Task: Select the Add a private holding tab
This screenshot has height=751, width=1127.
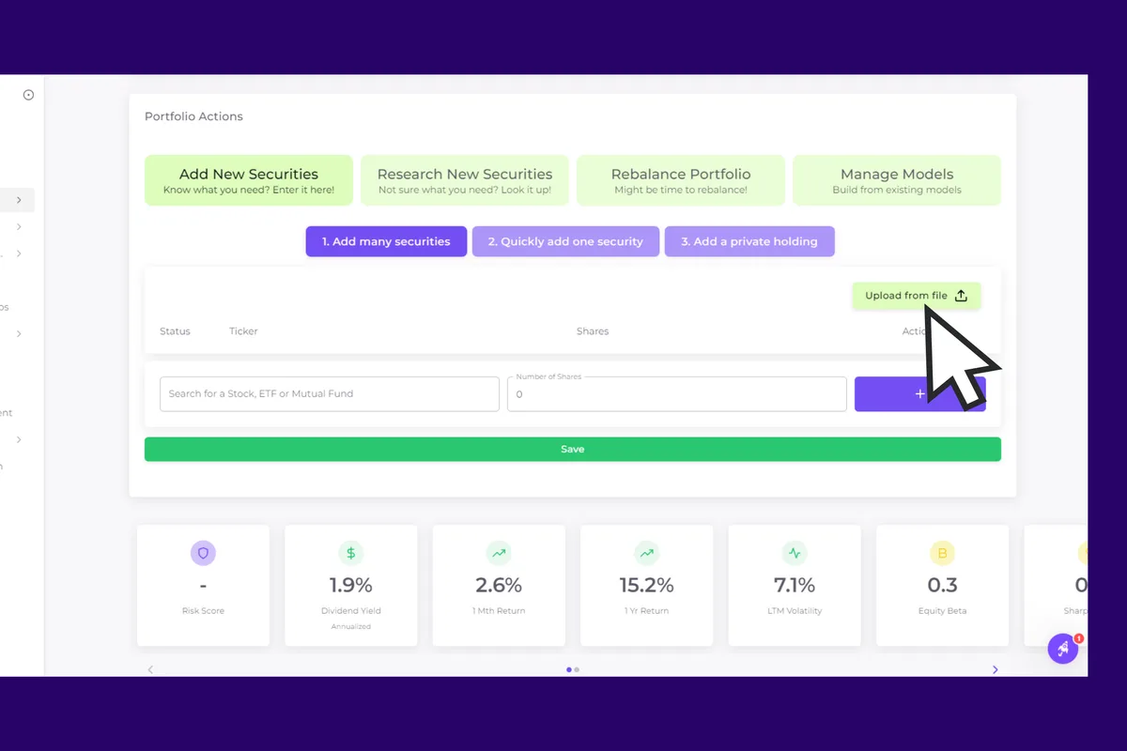Action: click(749, 241)
